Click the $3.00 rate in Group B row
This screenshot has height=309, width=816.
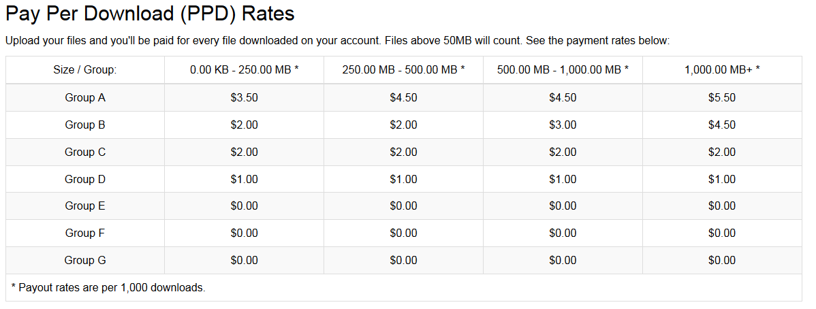(x=563, y=125)
